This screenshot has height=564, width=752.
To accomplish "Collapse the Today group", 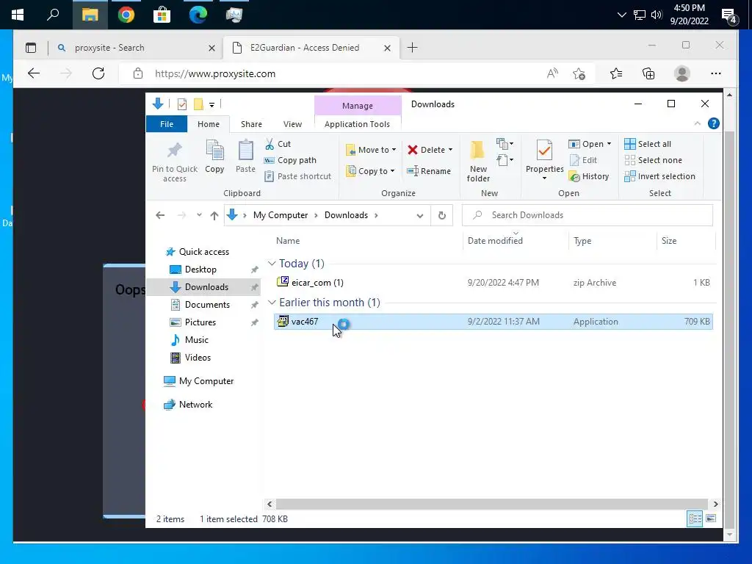I will coord(272,264).
